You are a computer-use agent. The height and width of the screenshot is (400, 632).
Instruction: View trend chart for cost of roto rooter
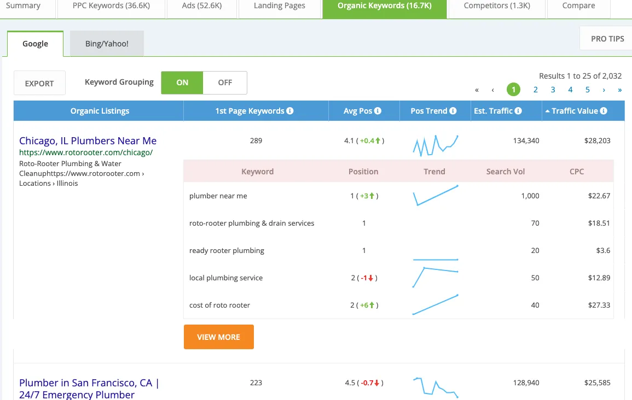click(436, 304)
